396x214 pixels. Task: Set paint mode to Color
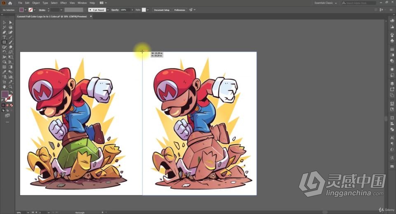click(3, 105)
